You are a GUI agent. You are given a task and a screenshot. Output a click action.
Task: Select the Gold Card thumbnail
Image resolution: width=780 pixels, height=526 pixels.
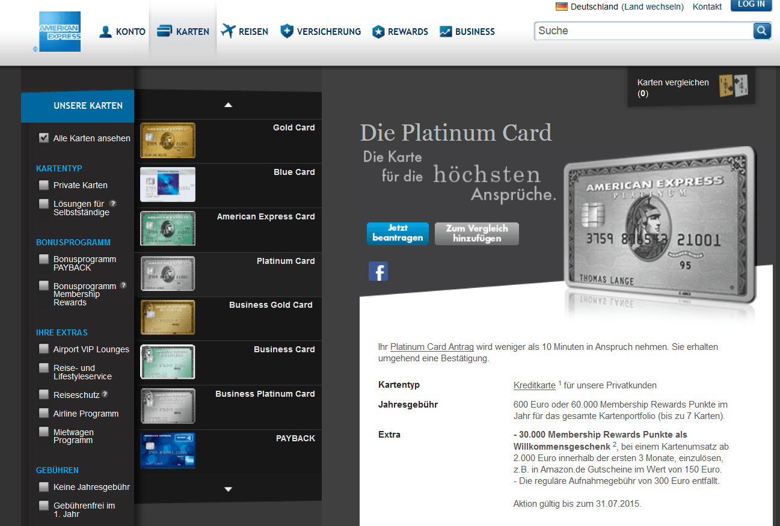(168, 141)
